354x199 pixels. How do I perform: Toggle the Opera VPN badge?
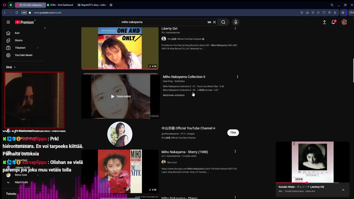24,12
